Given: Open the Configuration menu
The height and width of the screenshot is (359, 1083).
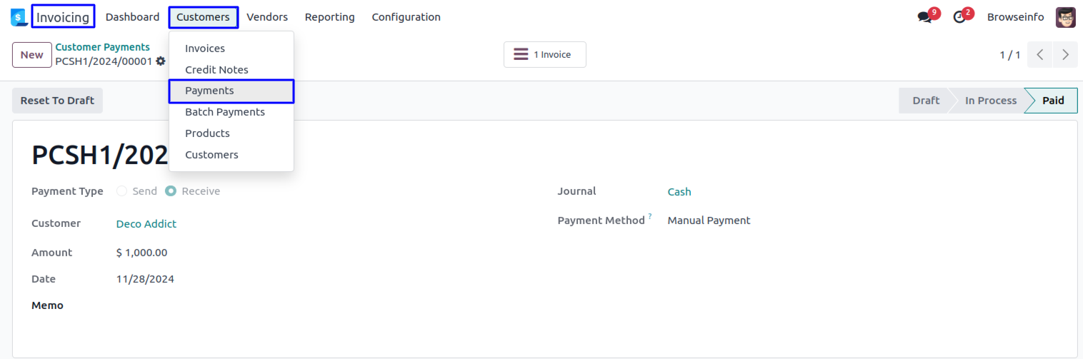Looking at the screenshot, I should coord(406,17).
